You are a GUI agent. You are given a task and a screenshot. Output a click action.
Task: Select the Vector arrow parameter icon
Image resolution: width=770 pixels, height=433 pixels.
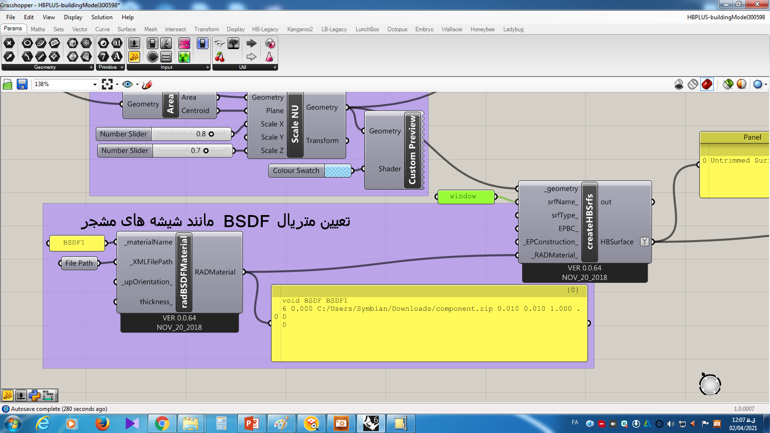[x=9, y=57]
